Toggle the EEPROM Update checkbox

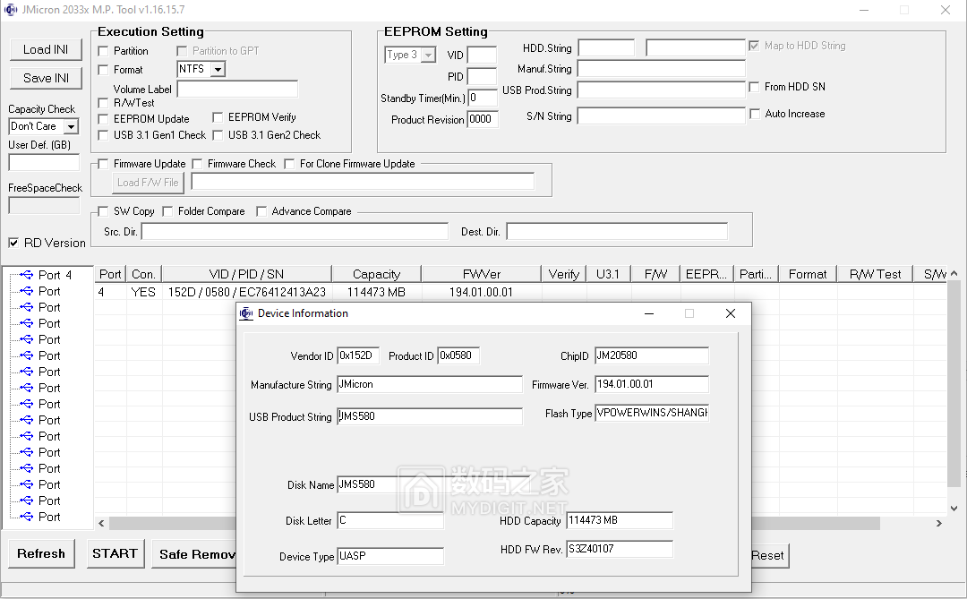[103, 119]
